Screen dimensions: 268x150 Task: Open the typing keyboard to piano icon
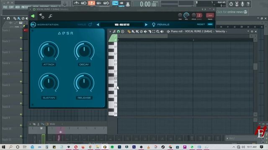116,3
